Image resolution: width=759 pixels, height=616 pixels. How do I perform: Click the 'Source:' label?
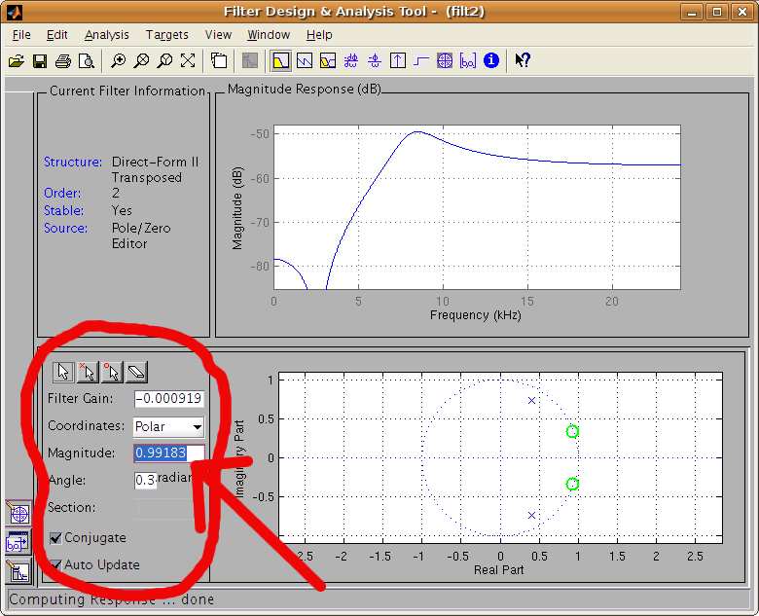point(65,228)
